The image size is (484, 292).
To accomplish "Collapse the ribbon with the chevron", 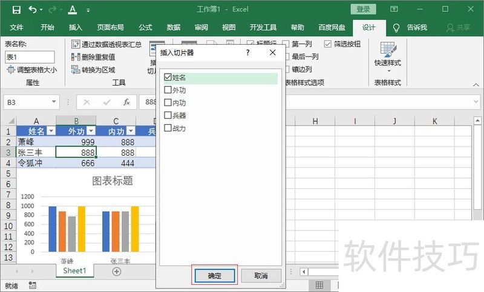I will (476, 84).
